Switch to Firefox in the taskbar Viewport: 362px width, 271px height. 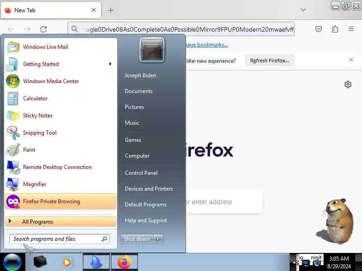click(x=124, y=262)
